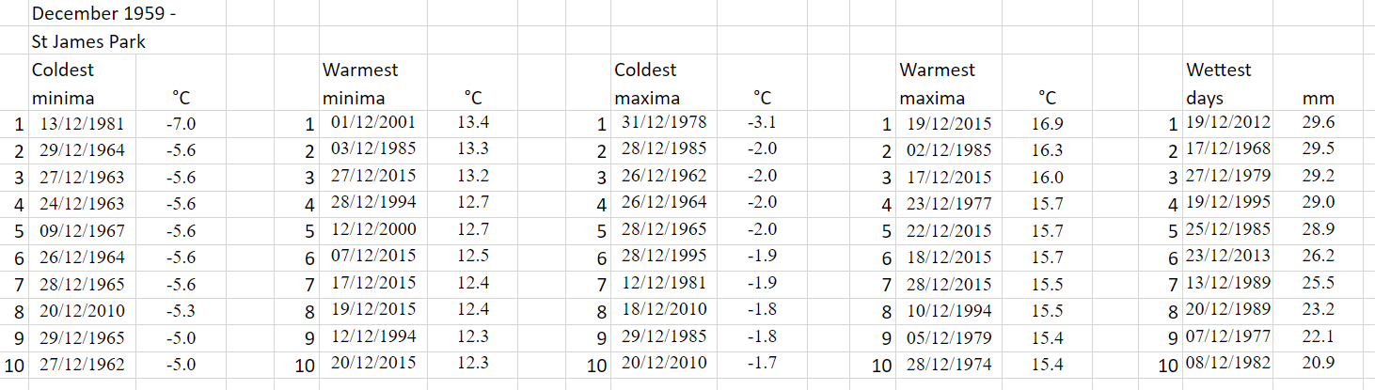This screenshot has height=390, width=1375.
Task: Select the date cell 31/12/1978
Action: (664, 123)
